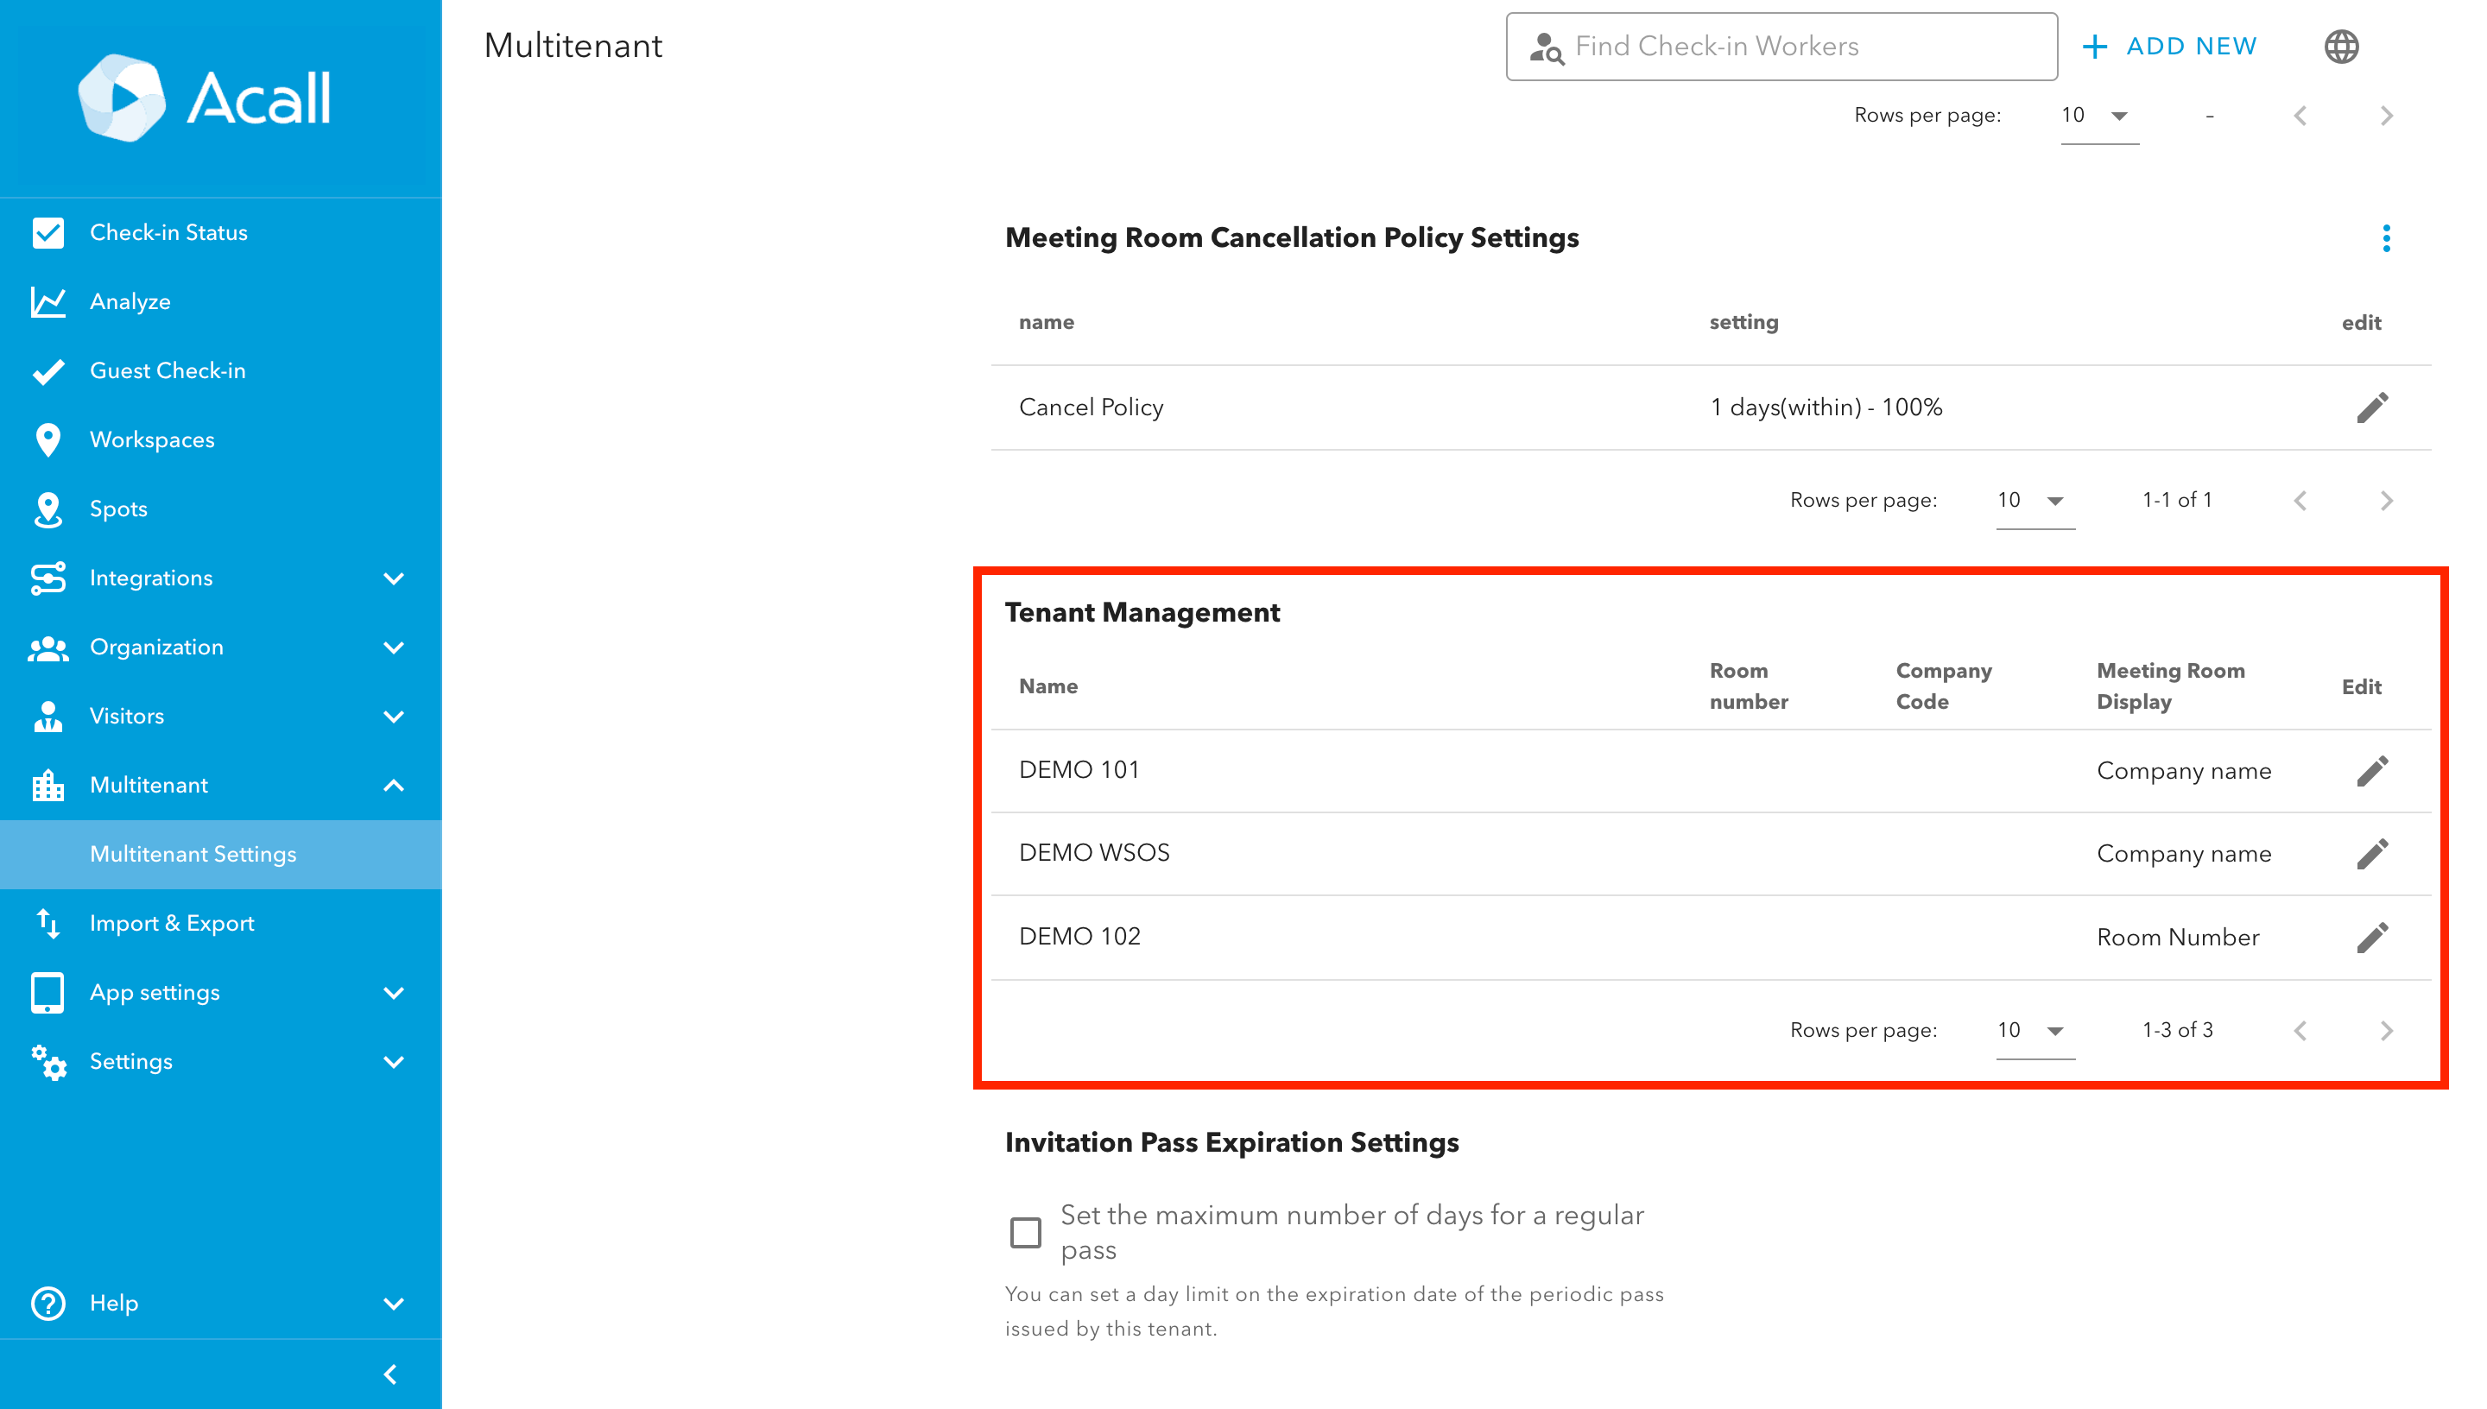Expand the Help menu chevron
This screenshot has height=1409, width=2487.
point(393,1304)
